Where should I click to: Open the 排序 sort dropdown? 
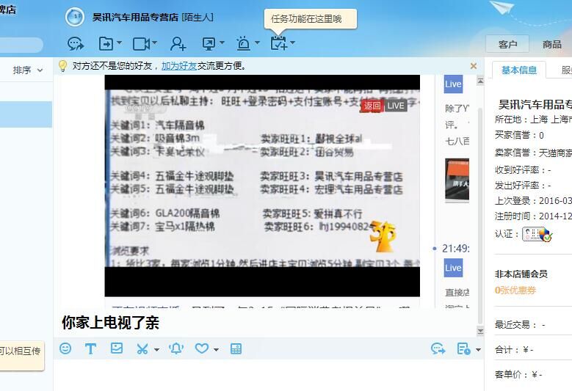click(28, 70)
